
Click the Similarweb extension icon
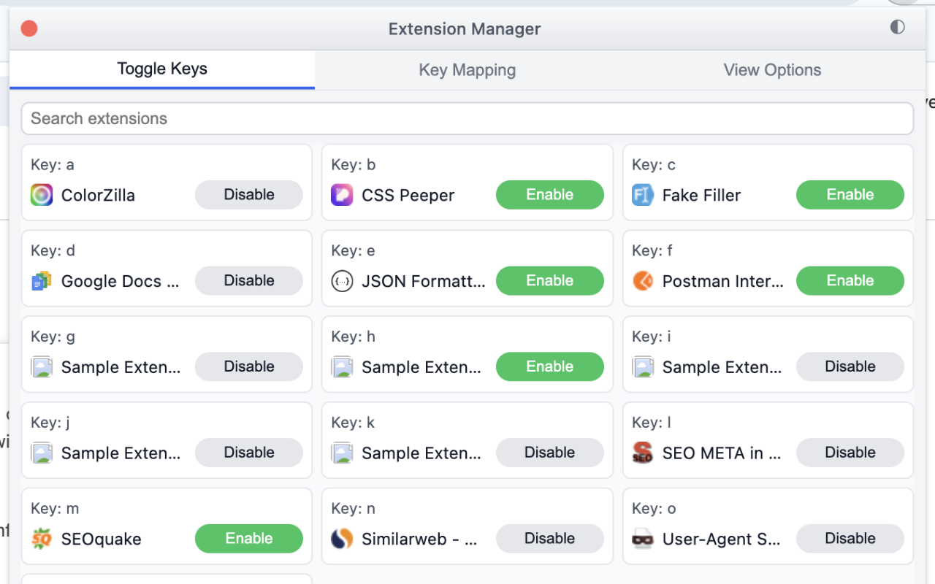click(x=342, y=539)
